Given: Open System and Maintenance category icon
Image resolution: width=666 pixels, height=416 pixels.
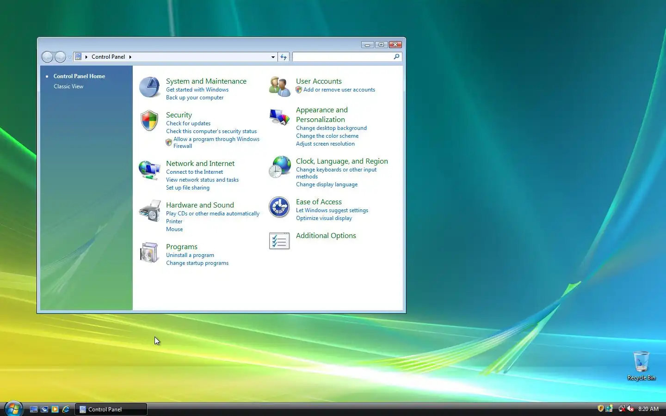Looking at the screenshot, I should pos(149,87).
